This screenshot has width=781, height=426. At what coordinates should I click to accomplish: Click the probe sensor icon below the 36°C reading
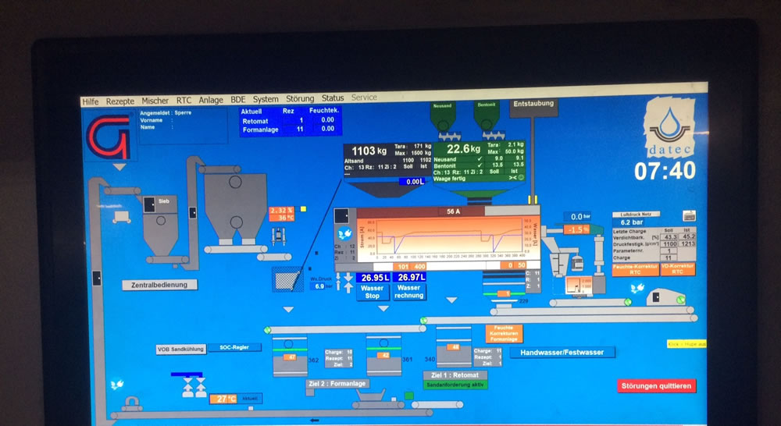(279, 236)
